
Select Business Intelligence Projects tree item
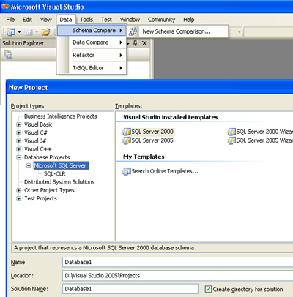coord(61,116)
